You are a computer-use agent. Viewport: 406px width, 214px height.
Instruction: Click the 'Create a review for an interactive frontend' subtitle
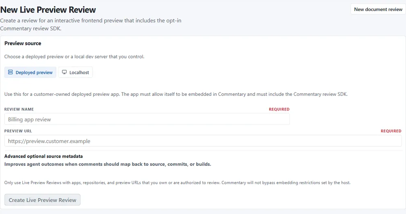[91, 24]
